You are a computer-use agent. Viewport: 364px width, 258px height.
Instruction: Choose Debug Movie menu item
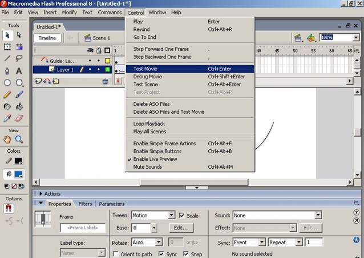click(x=190, y=77)
